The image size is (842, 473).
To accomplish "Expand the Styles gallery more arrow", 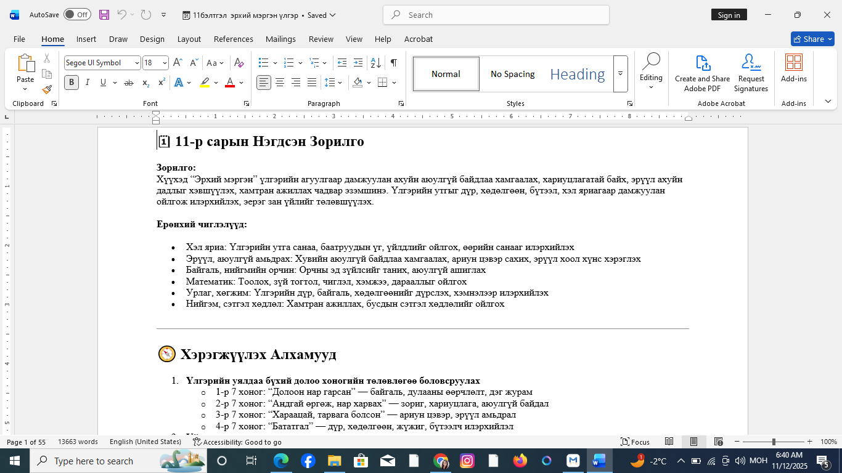I will (620, 74).
